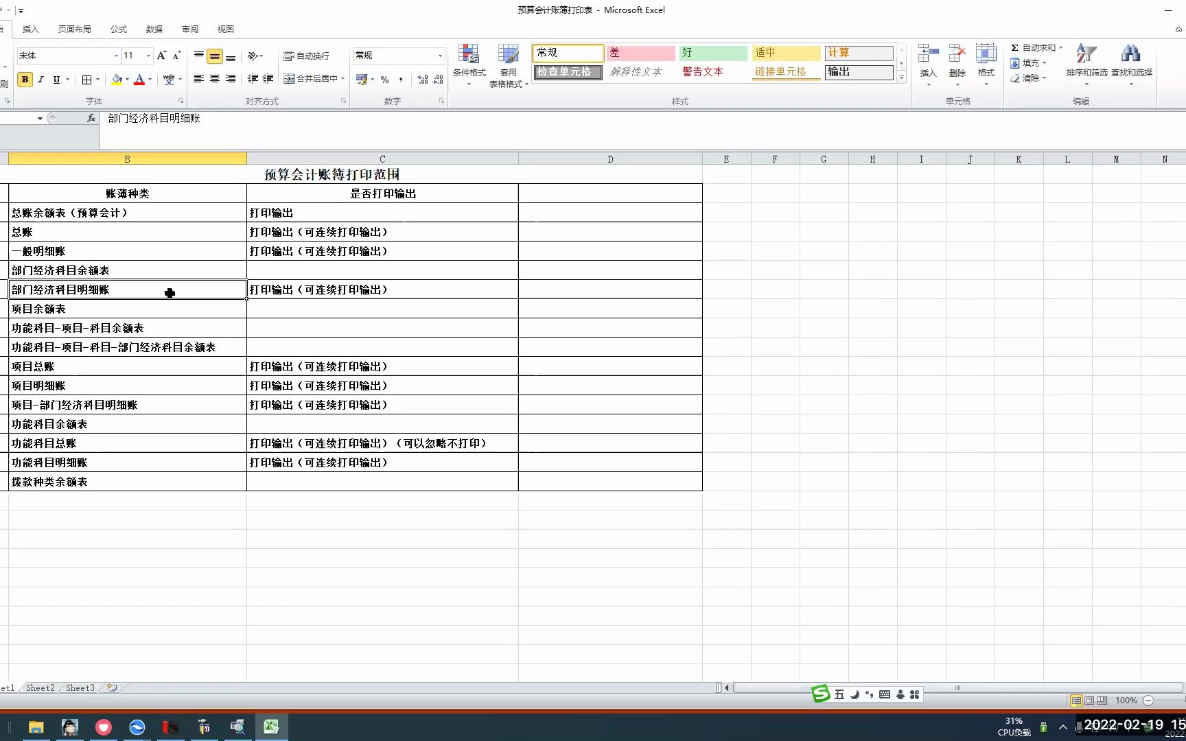Toggle bold formatting

[25, 79]
